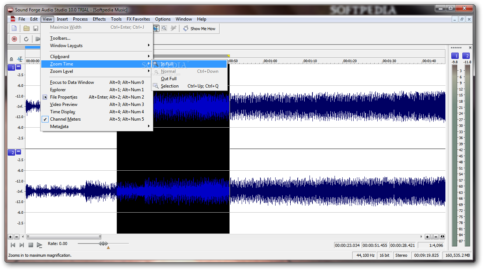Image resolution: width=483 pixels, height=270 pixels.
Task: Open Toolbars... from View menu
Action: coord(97,38)
